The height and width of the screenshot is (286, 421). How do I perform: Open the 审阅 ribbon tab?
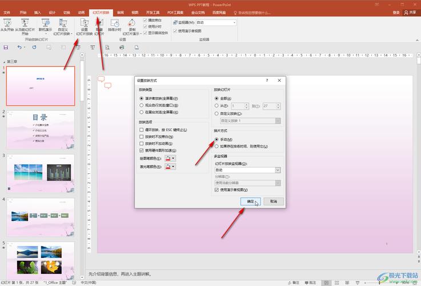click(120, 11)
